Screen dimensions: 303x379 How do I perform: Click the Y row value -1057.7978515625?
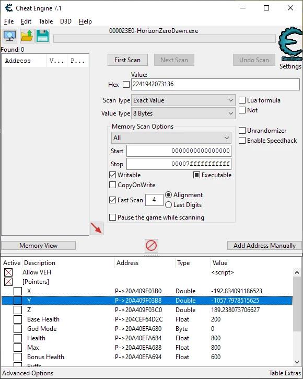point(235,301)
